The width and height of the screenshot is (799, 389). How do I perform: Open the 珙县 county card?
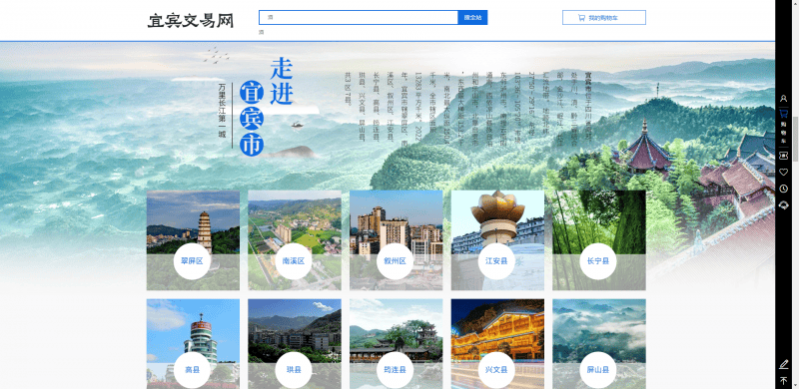(294, 344)
